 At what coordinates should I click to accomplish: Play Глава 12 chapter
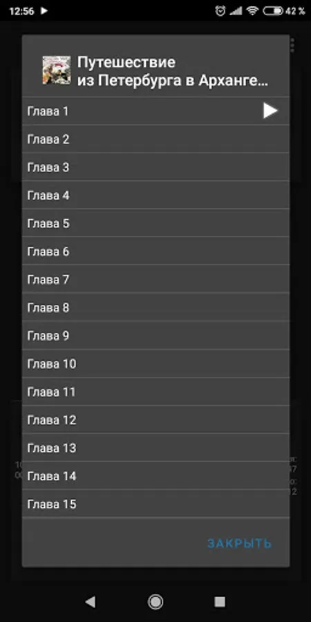[x=155, y=420]
